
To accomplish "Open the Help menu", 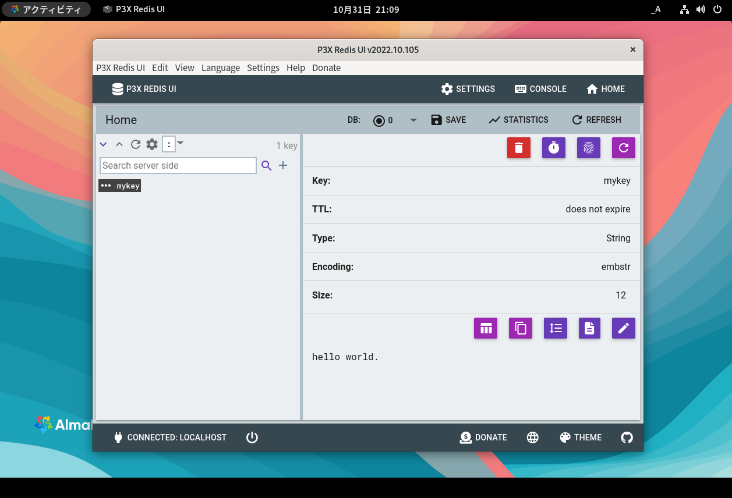I will coord(296,67).
